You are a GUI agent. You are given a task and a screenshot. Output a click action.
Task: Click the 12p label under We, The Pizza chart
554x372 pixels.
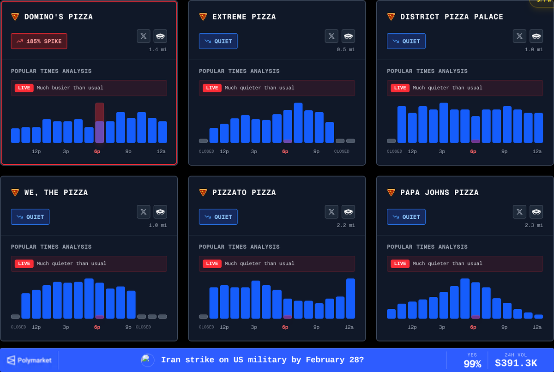point(36,327)
